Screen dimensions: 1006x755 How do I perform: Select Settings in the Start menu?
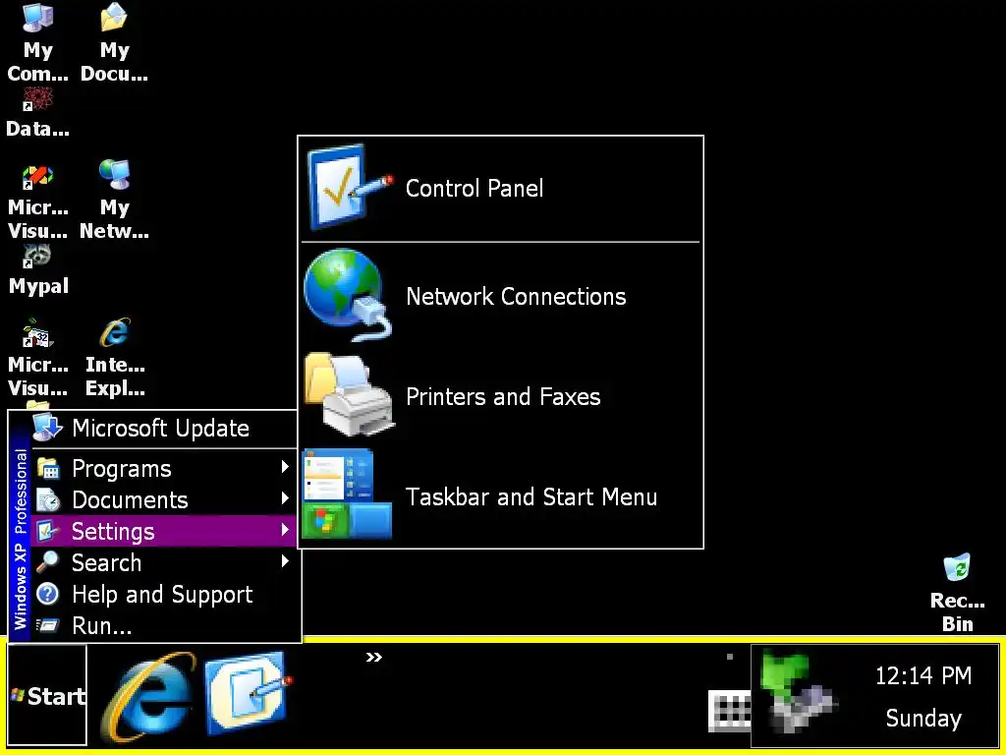click(164, 531)
